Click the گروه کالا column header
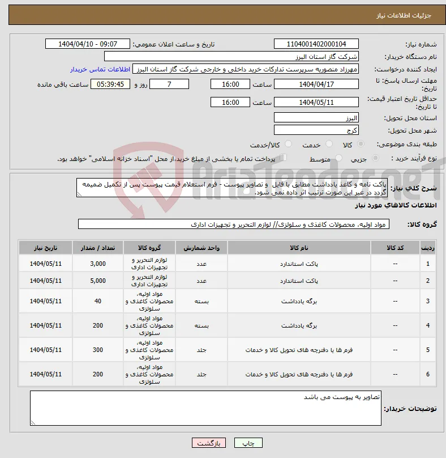 tap(149, 248)
